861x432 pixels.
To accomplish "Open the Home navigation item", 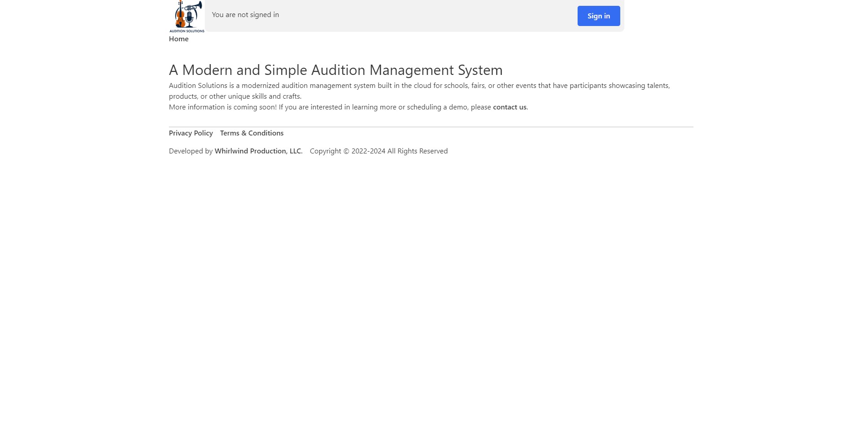I will click(x=179, y=39).
